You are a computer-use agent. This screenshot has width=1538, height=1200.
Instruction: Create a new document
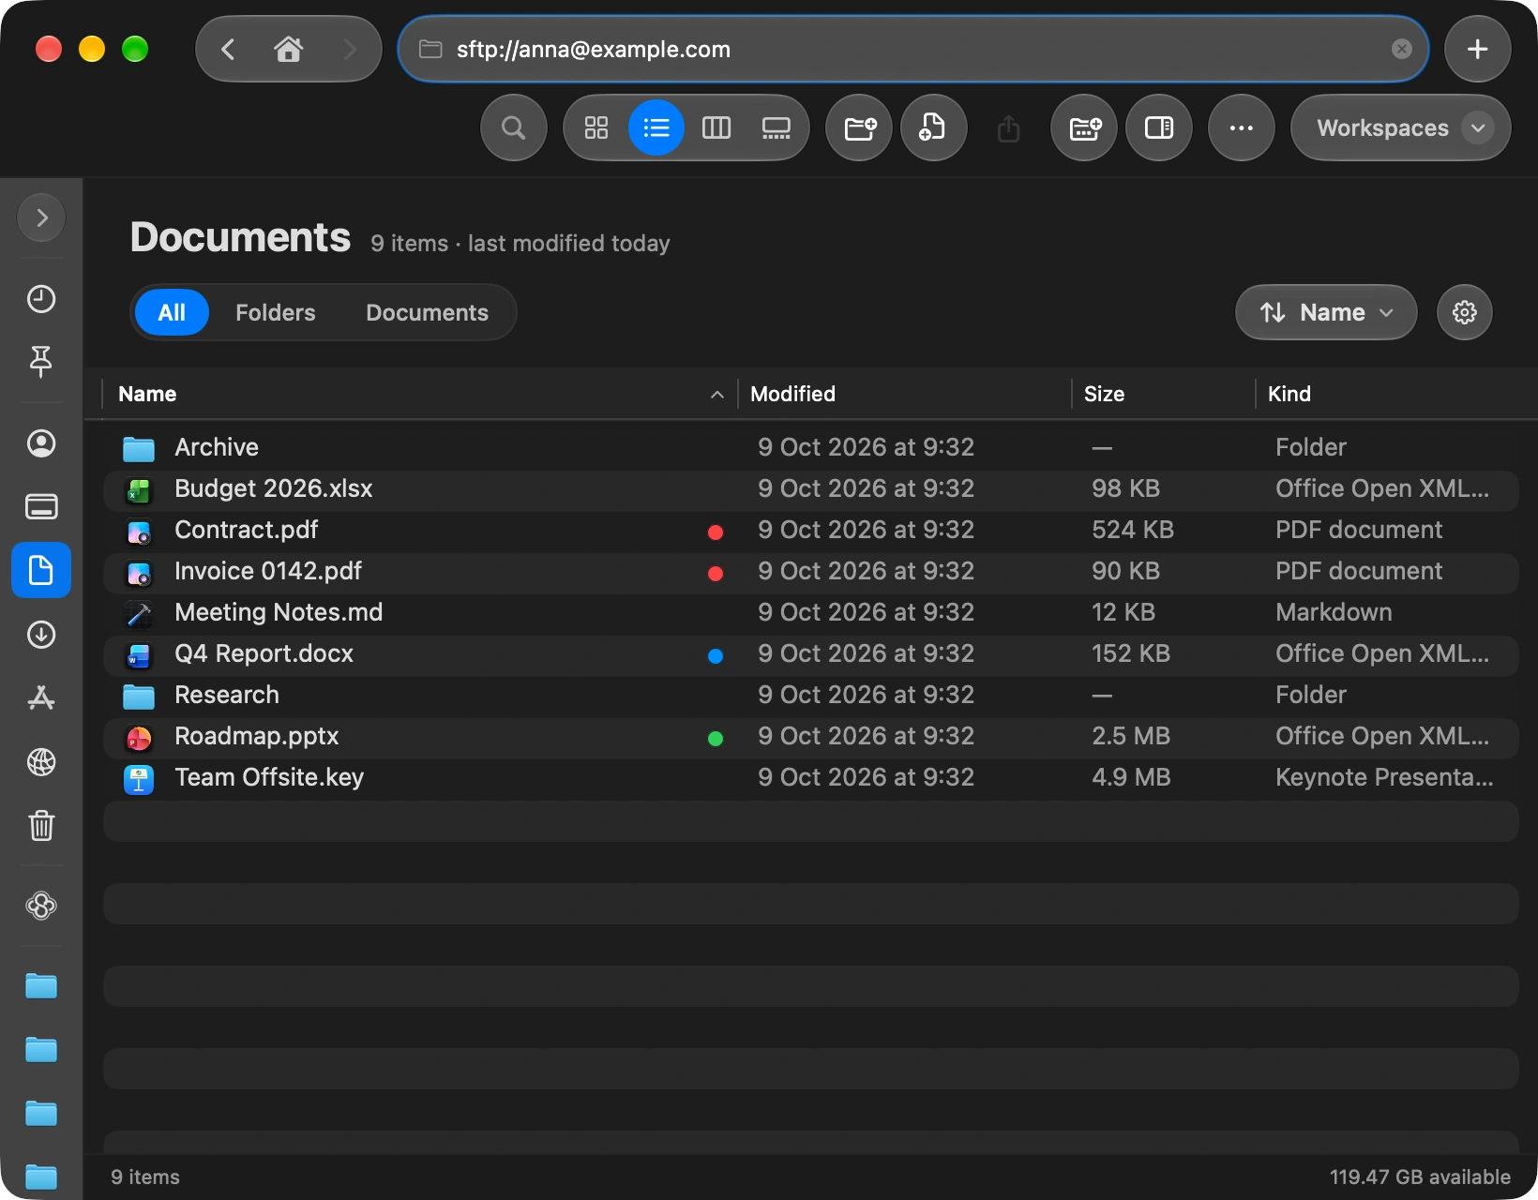click(933, 127)
